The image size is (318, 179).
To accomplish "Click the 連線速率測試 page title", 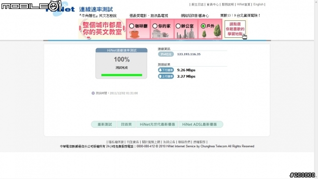I will [x=96, y=9].
